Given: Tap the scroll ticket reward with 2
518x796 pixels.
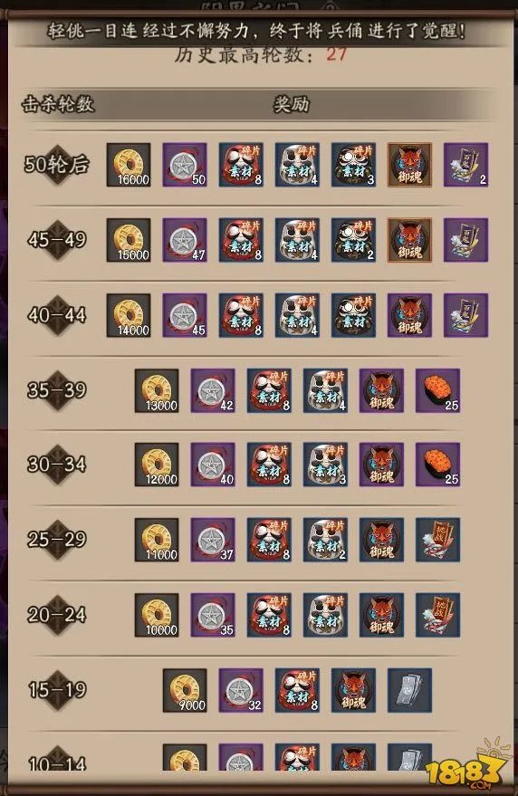Looking at the screenshot, I should [466, 165].
